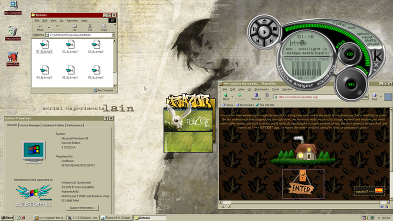The height and width of the screenshot is (221, 393).
Task: Click Back in RetroZilla toolbar
Action: [x=226, y=96]
